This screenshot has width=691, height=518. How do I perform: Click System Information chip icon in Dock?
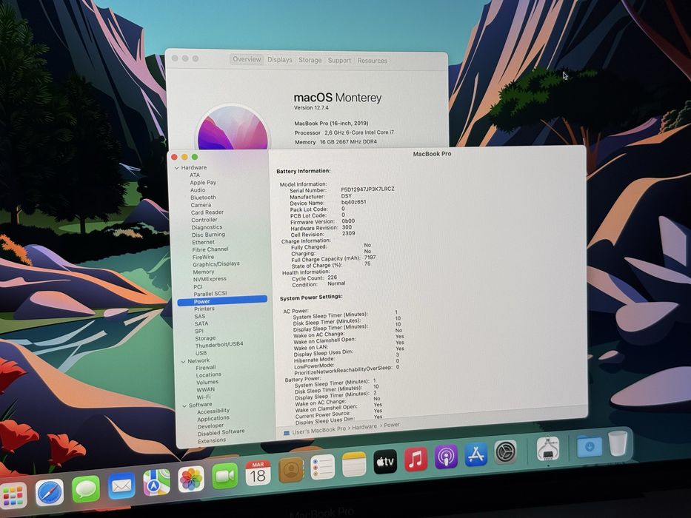548,448
